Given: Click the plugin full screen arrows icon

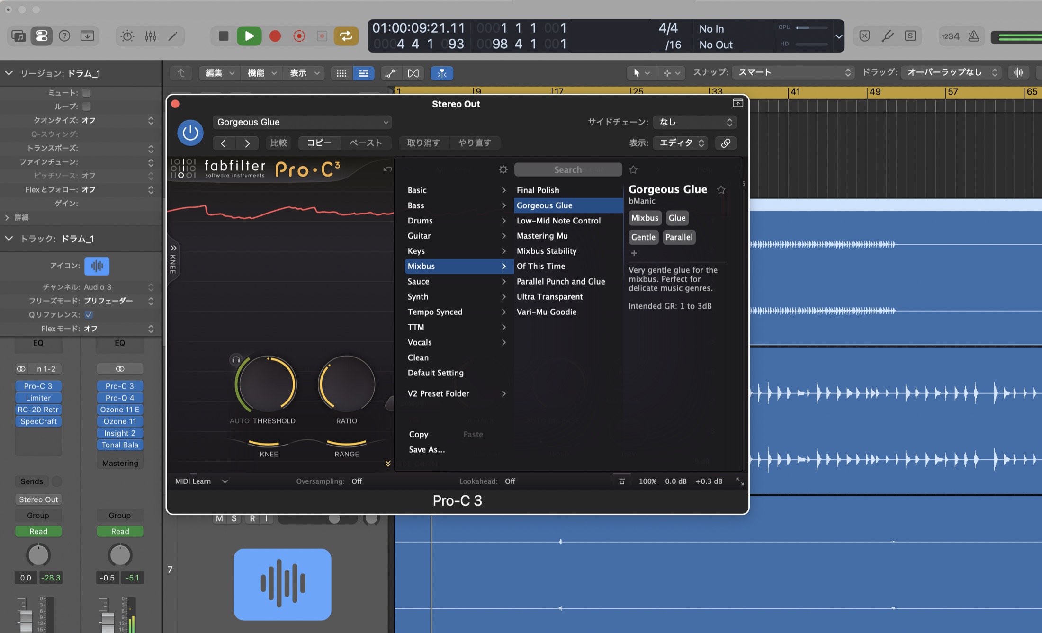Looking at the screenshot, I should (739, 481).
